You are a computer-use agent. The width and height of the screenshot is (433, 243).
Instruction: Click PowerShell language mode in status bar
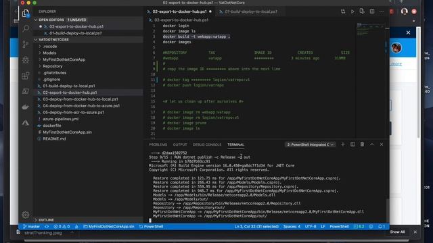pyautogui.click(x=339, y=227)
